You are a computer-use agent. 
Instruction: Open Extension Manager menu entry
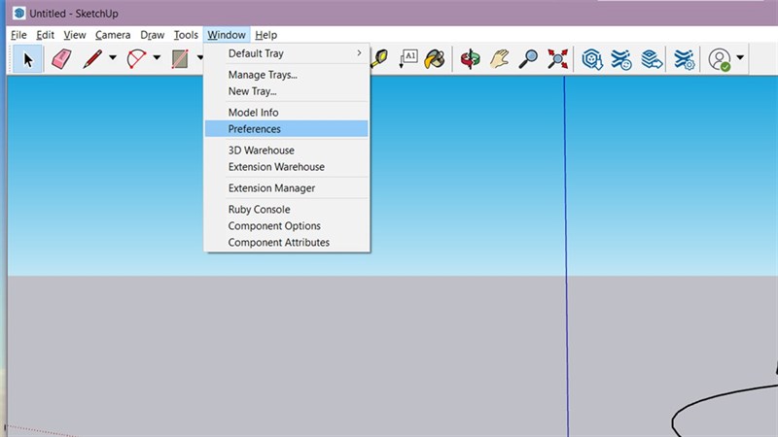coord(287,188)
